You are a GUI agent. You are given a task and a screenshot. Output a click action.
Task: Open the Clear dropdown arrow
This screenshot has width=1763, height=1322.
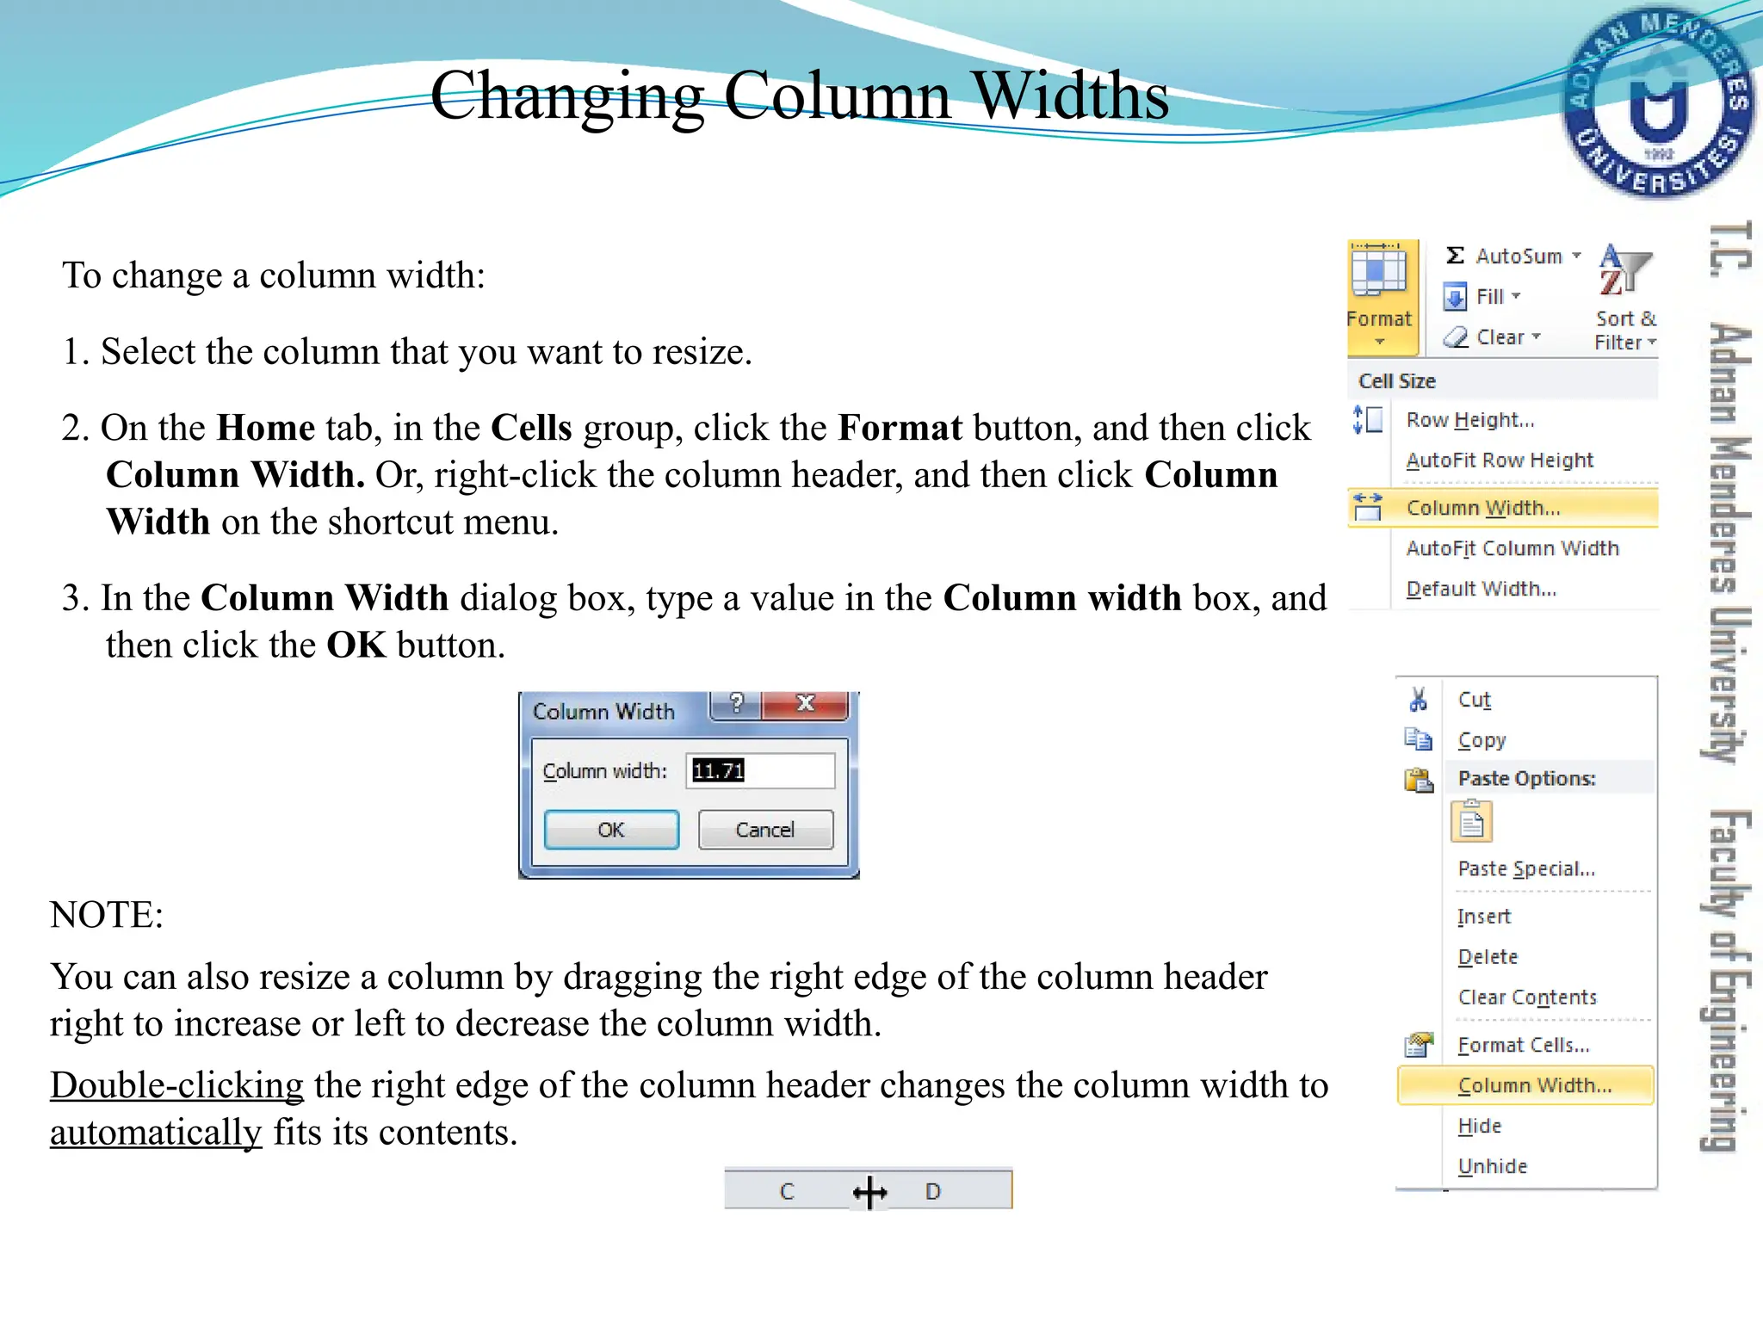(x=1536, y=337)
